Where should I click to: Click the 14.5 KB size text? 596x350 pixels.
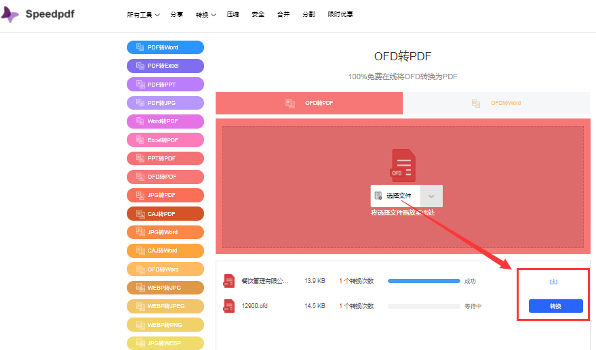[315, 305]
